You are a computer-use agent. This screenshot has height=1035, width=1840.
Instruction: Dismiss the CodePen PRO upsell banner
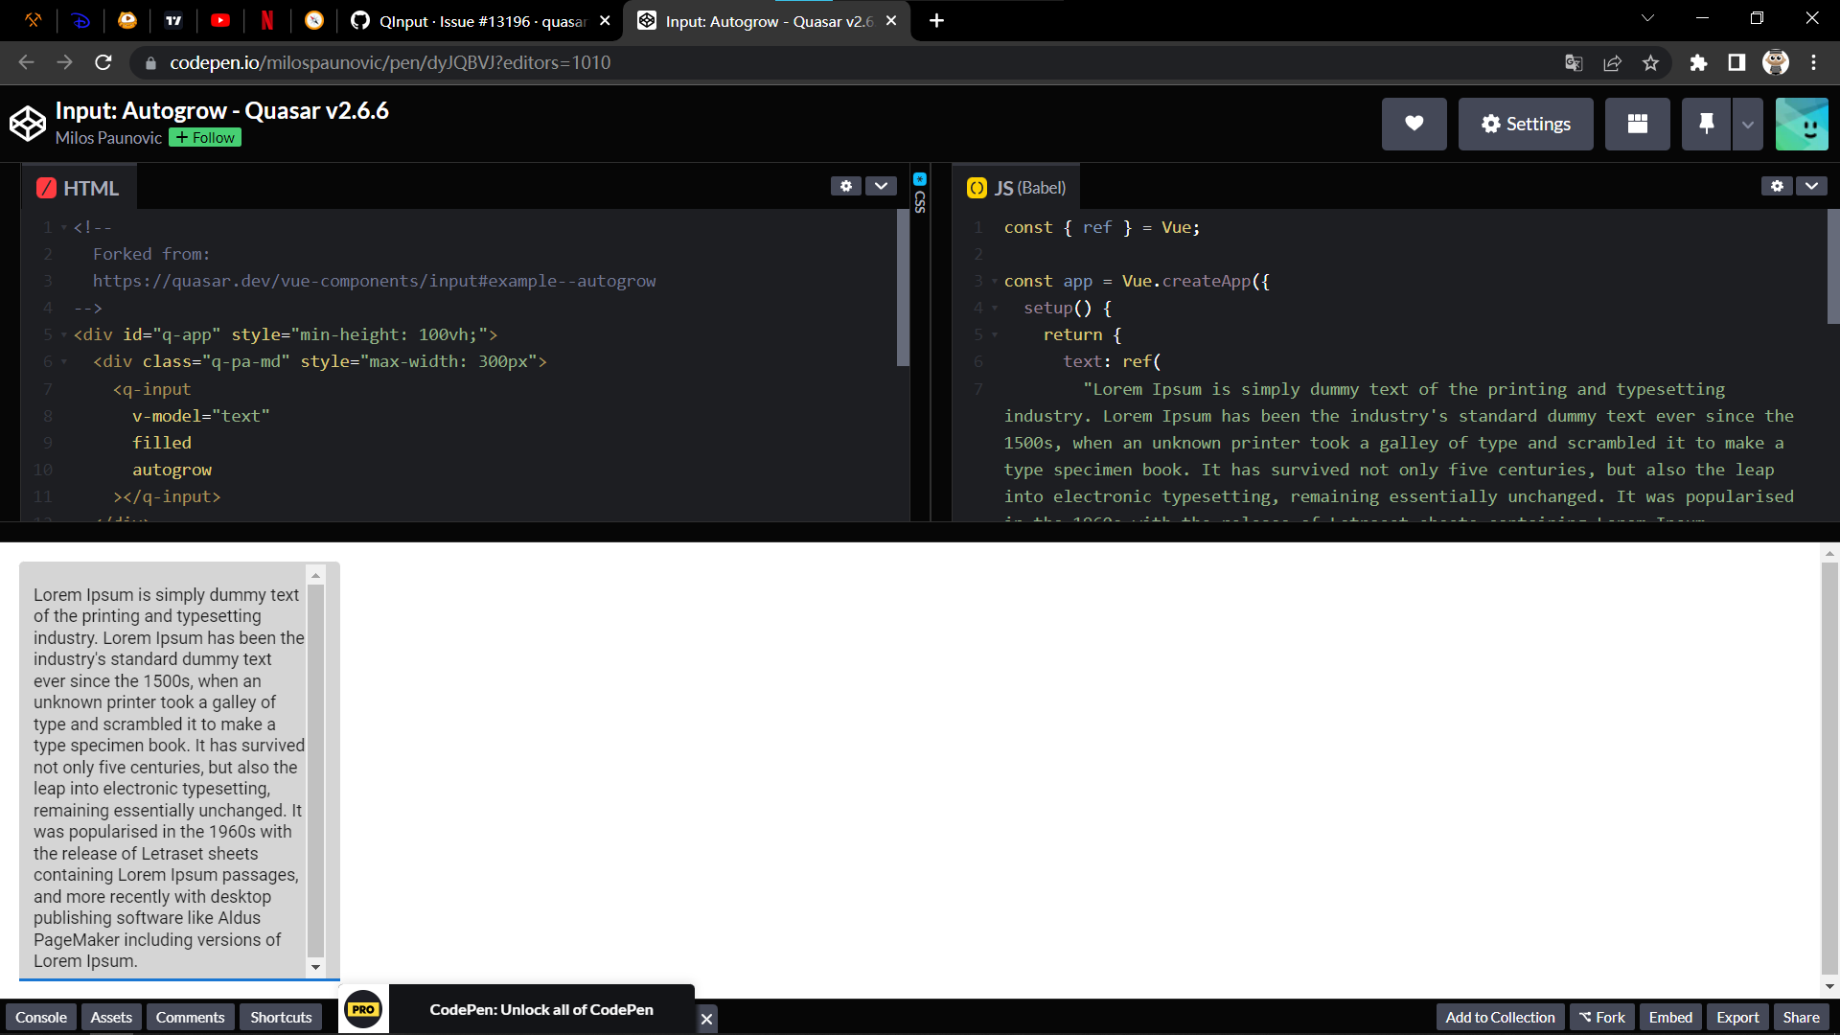tap(706, 1019)
